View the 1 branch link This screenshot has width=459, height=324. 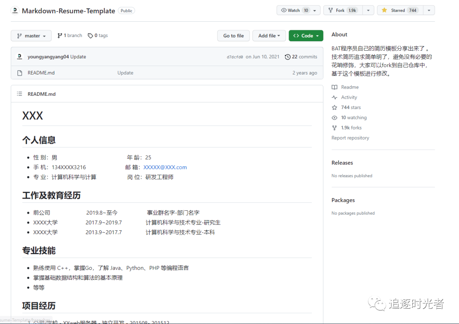70,35
